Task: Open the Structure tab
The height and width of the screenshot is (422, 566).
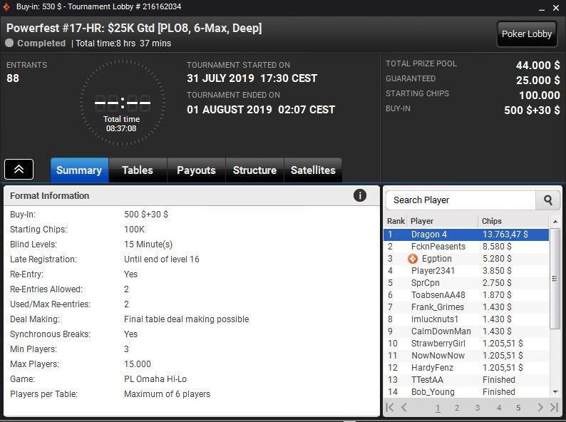Action: (x=255, y=170)
